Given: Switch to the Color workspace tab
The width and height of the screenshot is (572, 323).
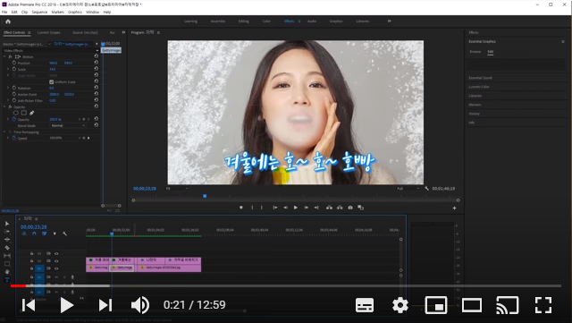Looking at the screenshot, I should [x=266, y=21].
